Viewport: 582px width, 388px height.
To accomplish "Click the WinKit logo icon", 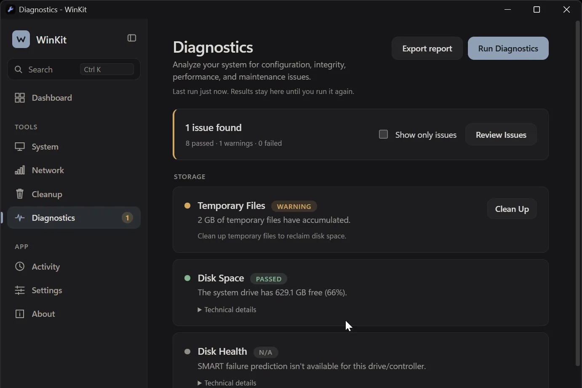I will pos(21,39).
